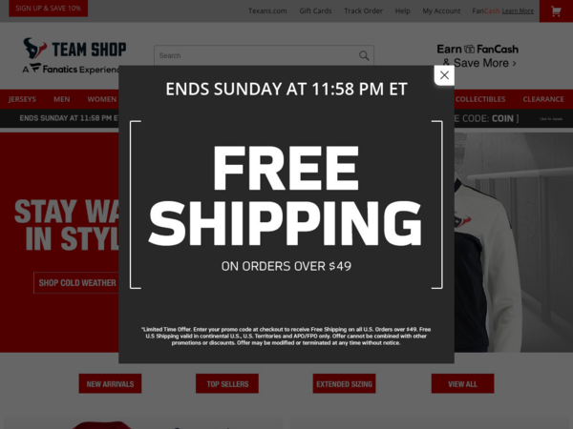Click the search magnifier icon

364,55
